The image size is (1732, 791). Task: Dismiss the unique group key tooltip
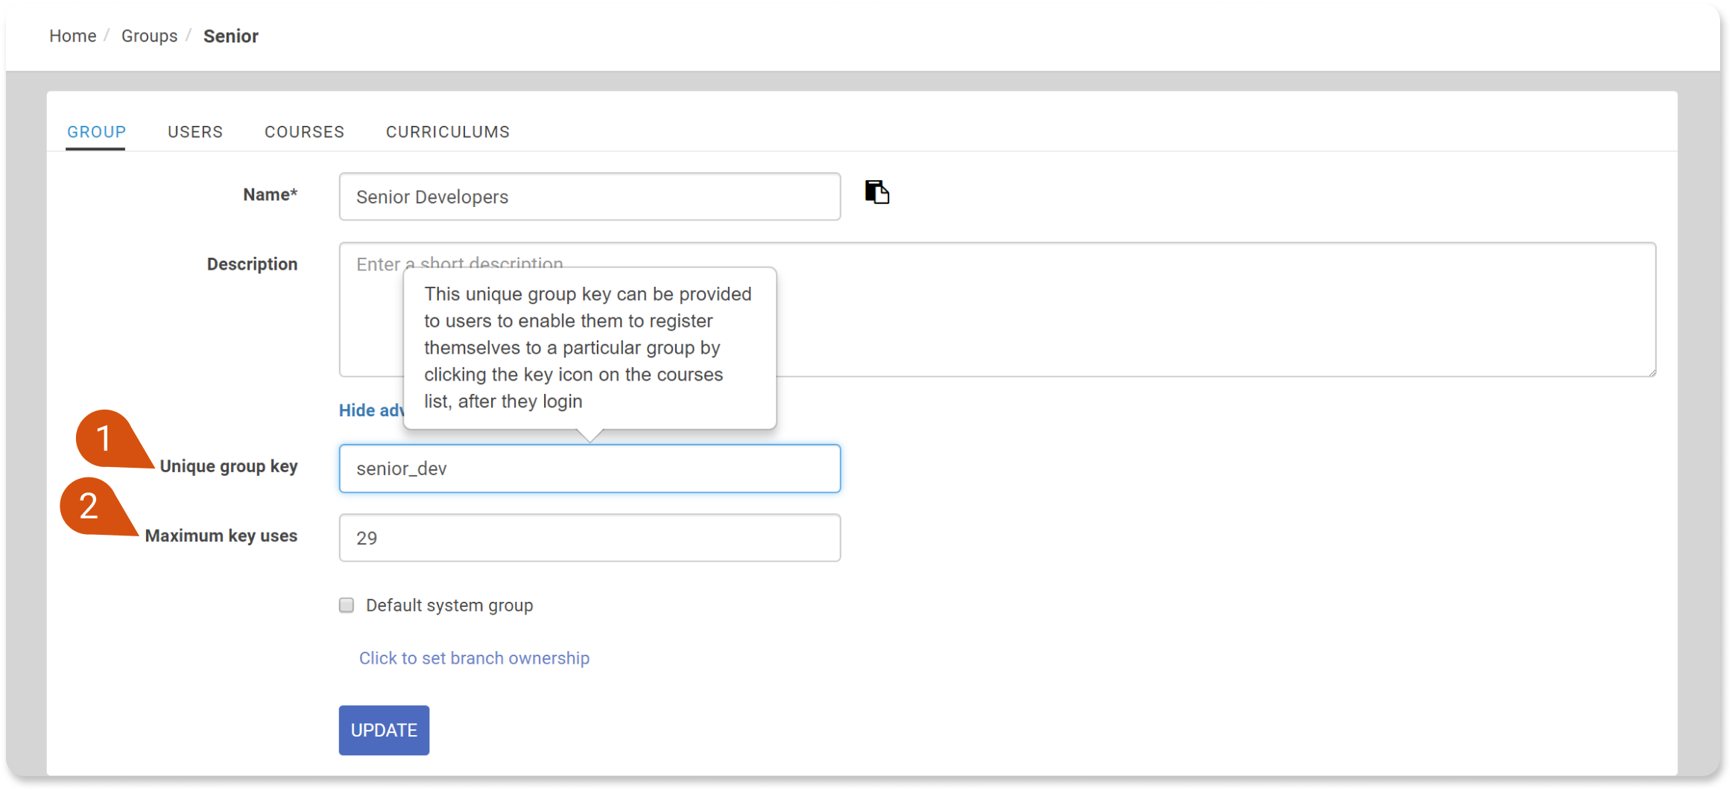coord(589,347)
